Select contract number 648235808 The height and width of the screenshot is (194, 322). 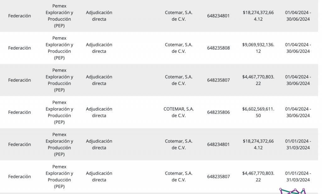pos(218,48)
